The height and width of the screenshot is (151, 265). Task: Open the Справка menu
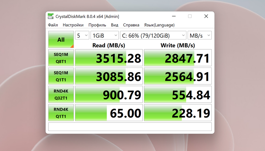pyautogui.click(x=131, y=25)
